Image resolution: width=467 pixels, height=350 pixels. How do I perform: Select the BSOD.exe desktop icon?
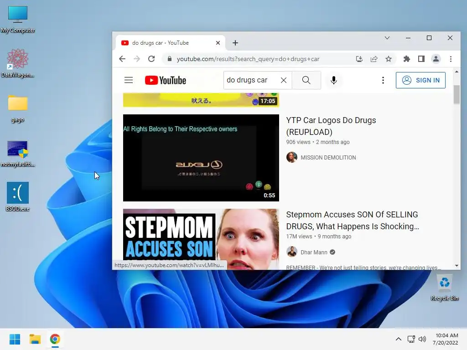pyautogui.click(x=18, y=196)
